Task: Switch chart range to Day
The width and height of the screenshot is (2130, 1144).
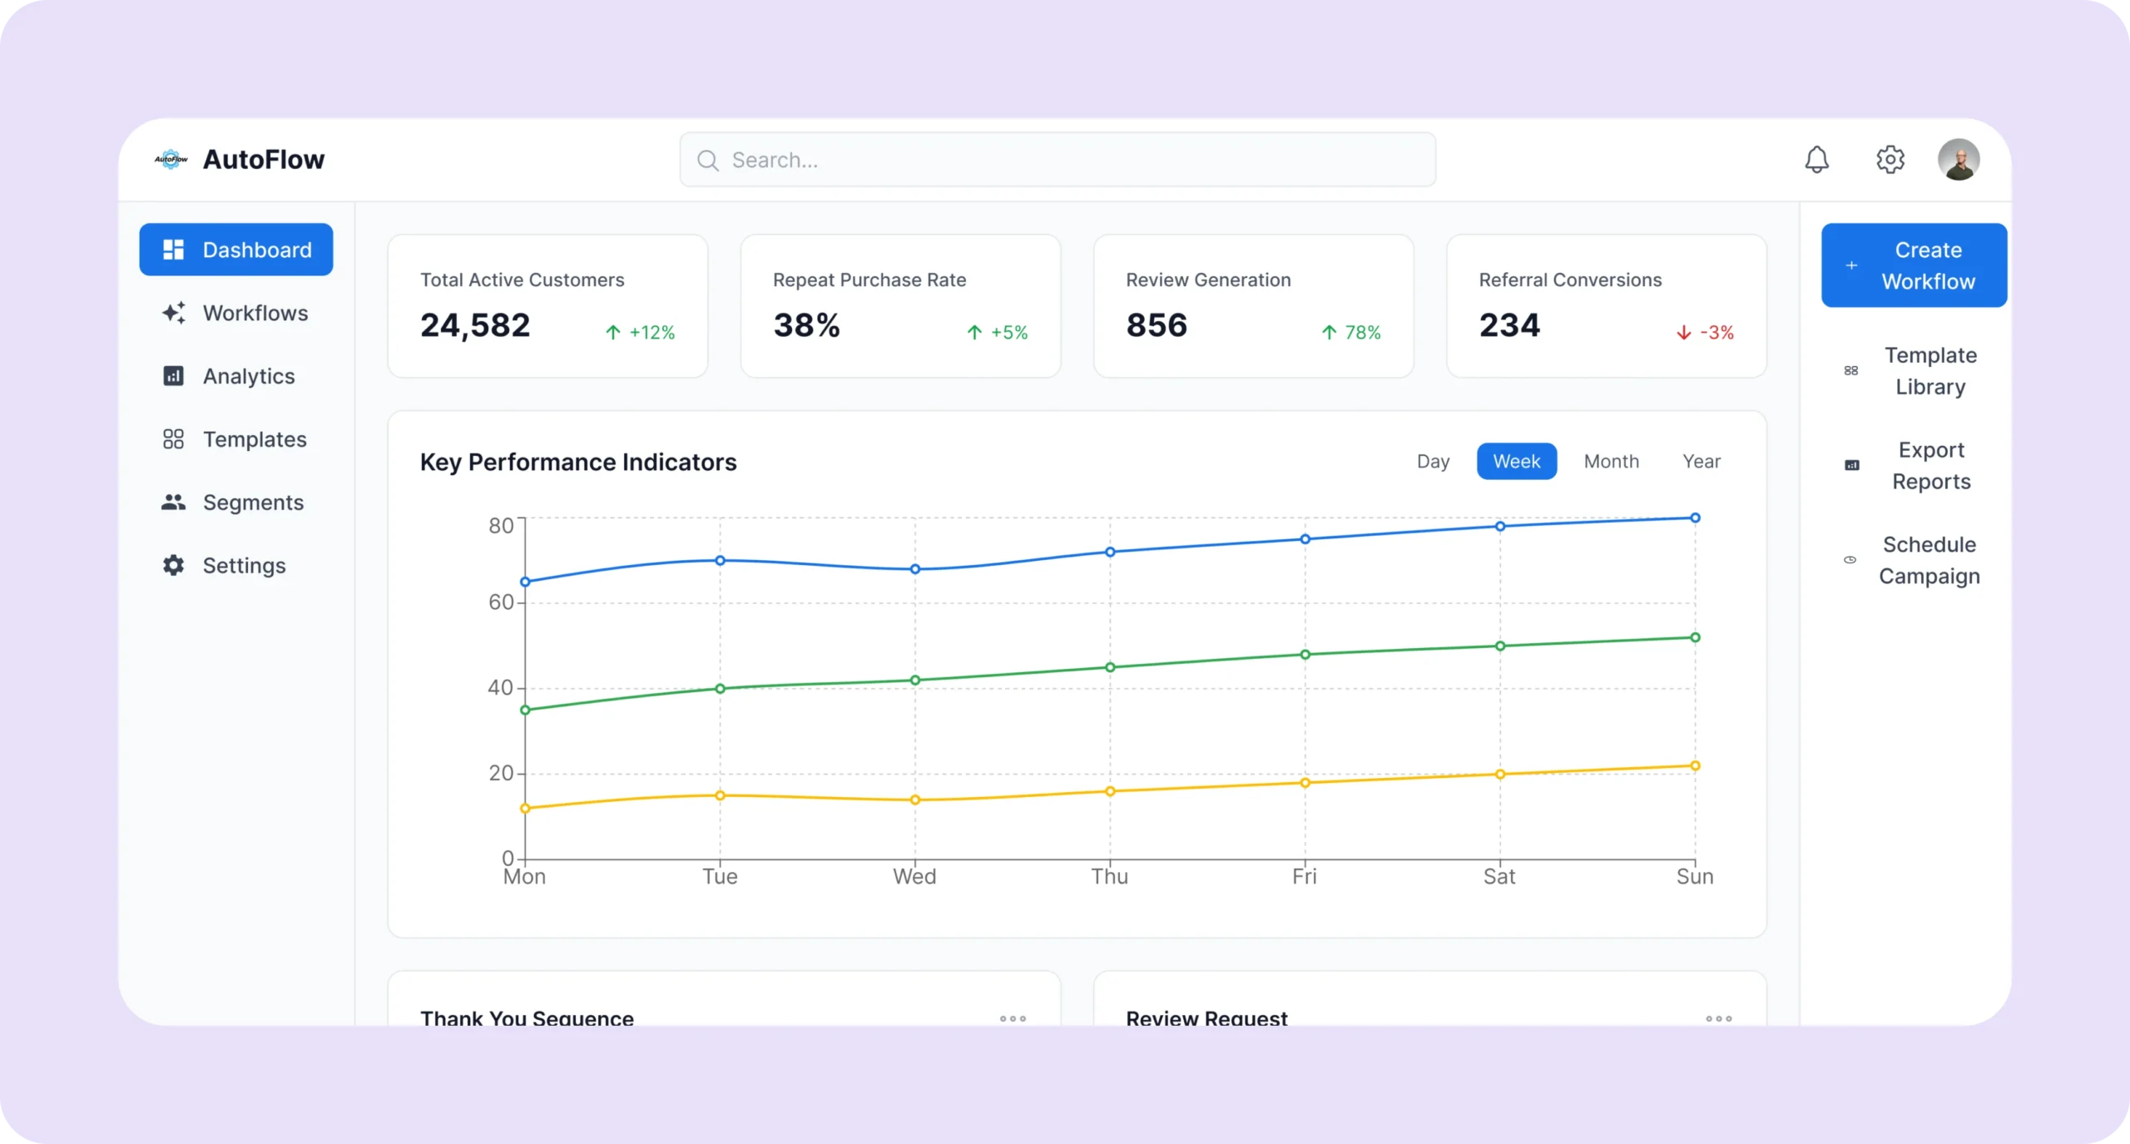Action: pos(1433,462)
